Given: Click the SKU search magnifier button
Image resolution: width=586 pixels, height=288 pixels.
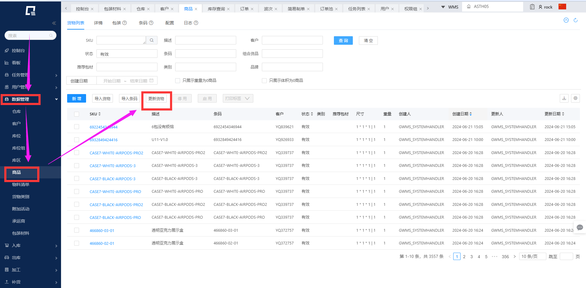Looking at the screenshot, I should click(x=152, y=40).
